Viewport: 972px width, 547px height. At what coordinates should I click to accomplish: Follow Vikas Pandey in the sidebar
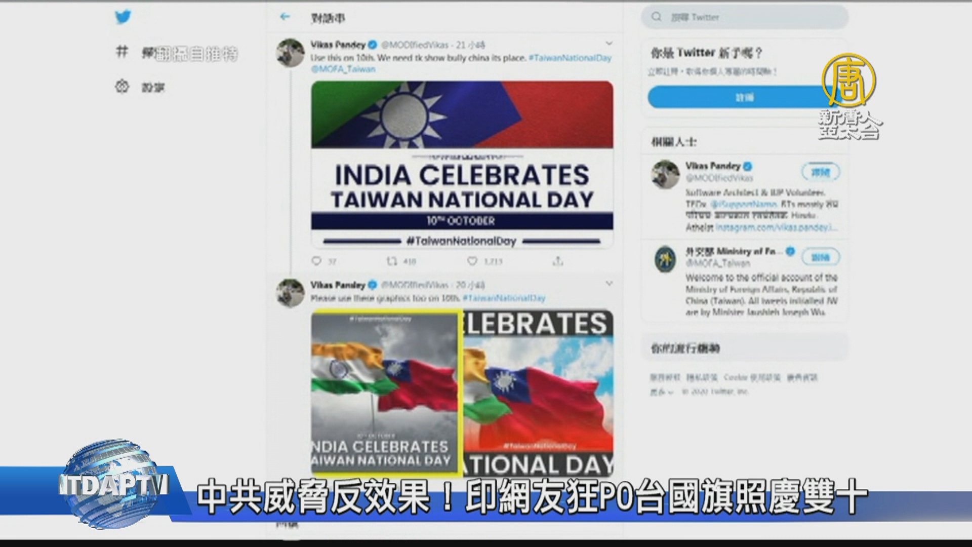821,172
